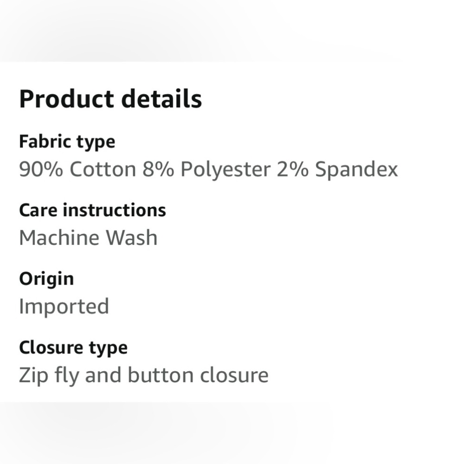464x464 pixels.
Task: Click the "Zip fly and button closure" text
Action: click(x=143, y=375)
